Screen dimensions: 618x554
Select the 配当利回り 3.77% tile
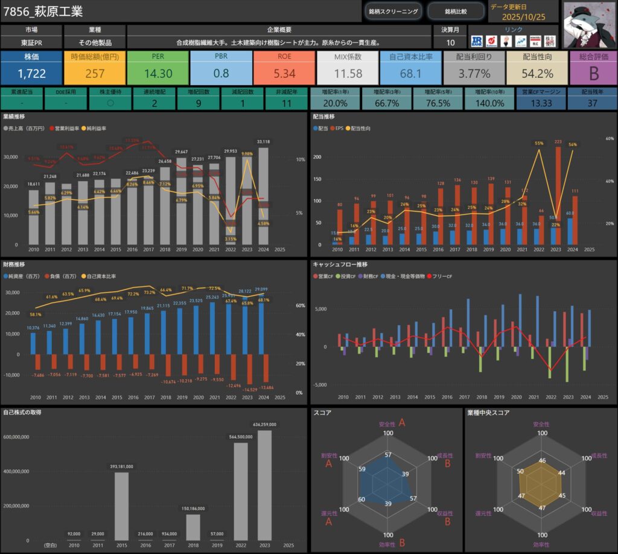tap(474, 68)
